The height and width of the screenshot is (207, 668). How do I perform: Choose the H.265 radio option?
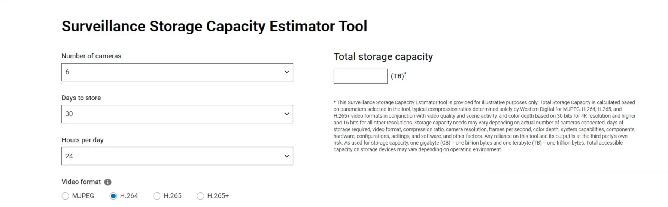[x=157, y=196]
